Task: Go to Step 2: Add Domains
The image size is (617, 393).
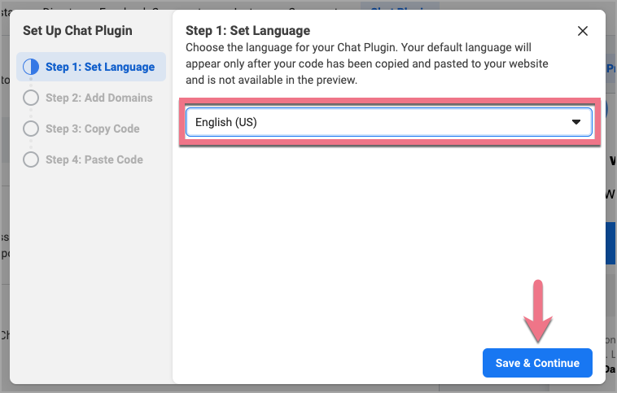Action: click(x=98, y=98)
